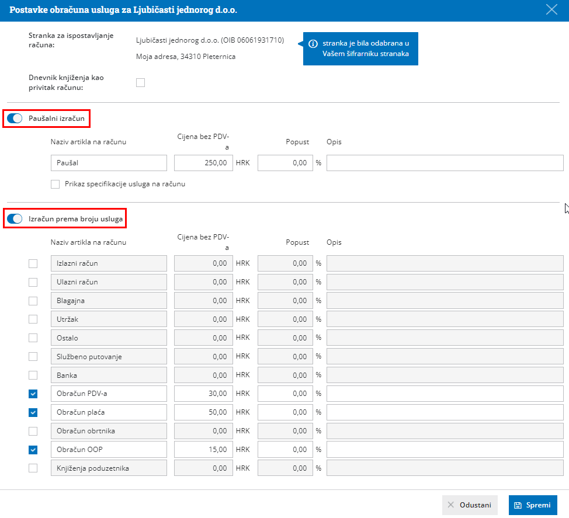Check the Izlazni račun checkbox
Screen dimensions: 569x518
(33, 263)
